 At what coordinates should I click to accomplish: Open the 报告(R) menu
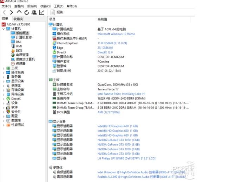pos(32,6)
